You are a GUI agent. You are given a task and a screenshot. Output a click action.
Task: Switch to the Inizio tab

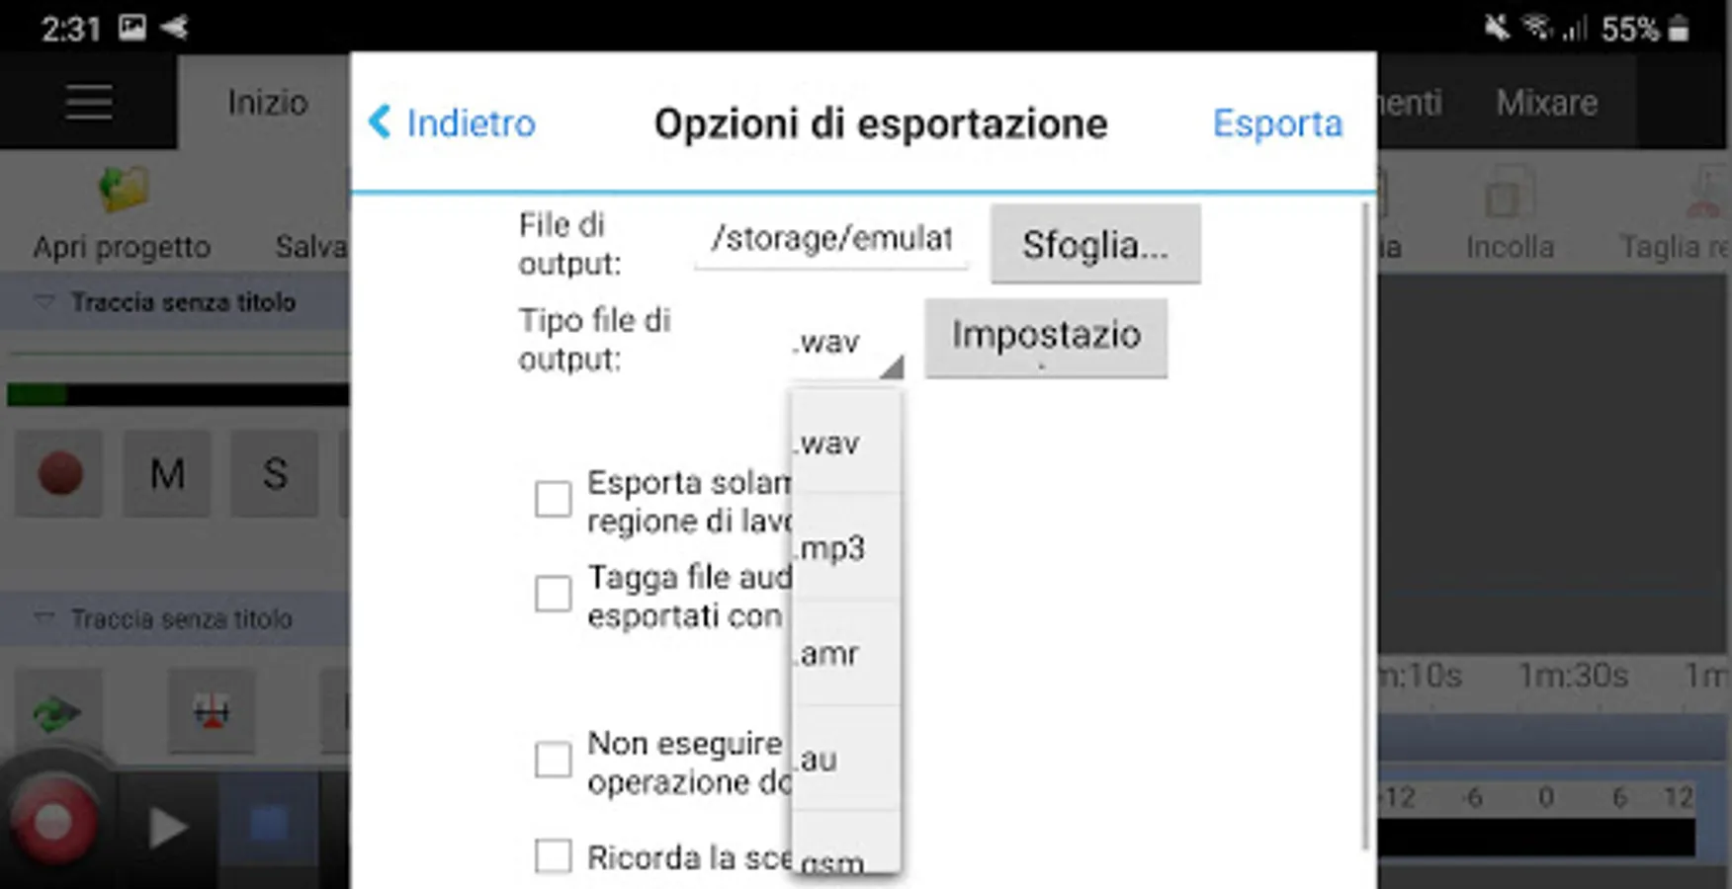tap(267, 103)
